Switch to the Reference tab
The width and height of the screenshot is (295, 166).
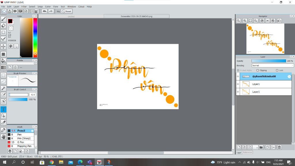[x=247, y=152]
